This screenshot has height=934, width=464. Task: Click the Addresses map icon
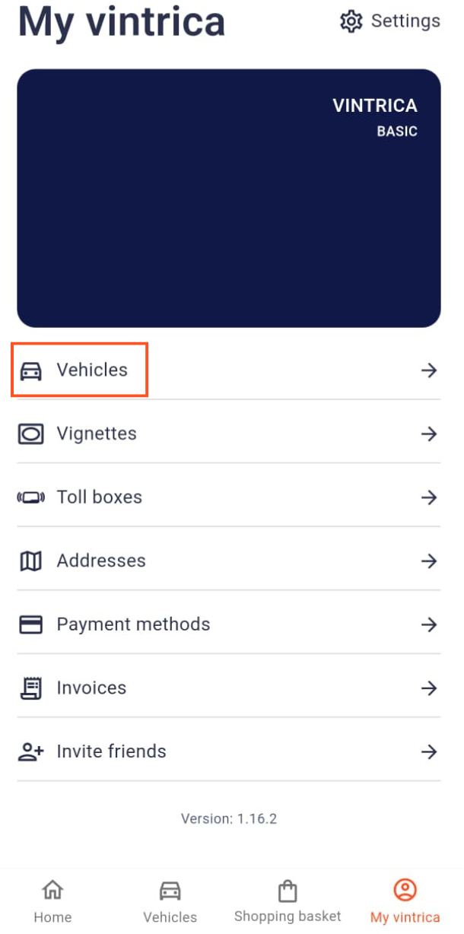(x=30, y=561)
